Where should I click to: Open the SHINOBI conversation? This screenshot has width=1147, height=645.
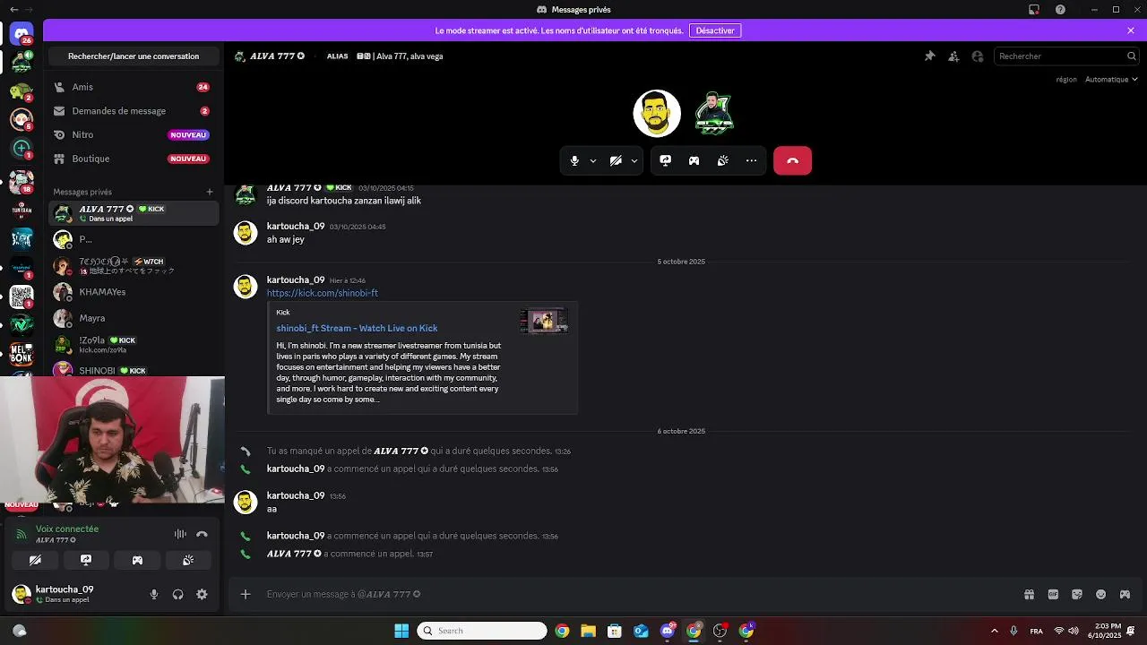click(133, 368)
